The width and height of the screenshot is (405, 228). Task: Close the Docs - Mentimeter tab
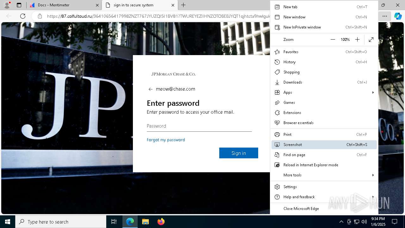click(97, 5)
